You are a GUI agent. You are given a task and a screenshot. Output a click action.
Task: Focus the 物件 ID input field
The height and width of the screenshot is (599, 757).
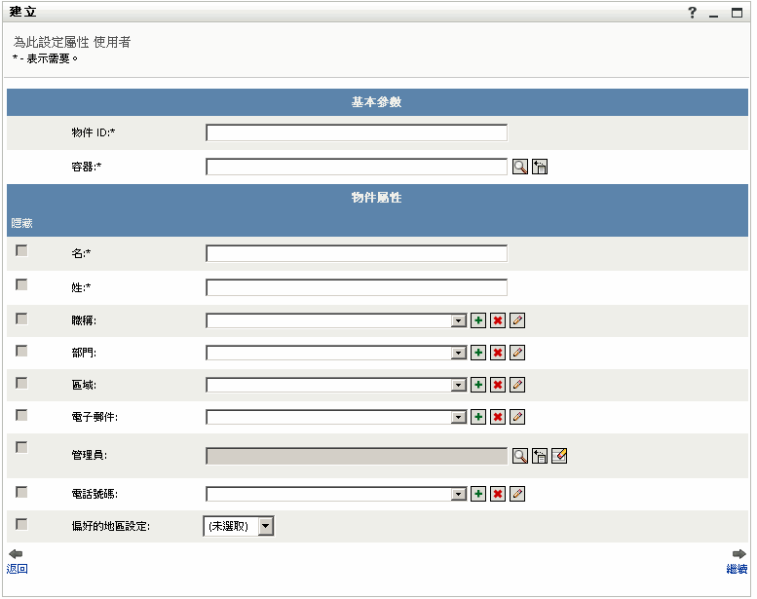coord(357,132)
